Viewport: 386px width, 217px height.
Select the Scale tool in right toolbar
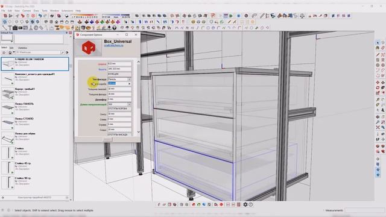click(378, 93)
